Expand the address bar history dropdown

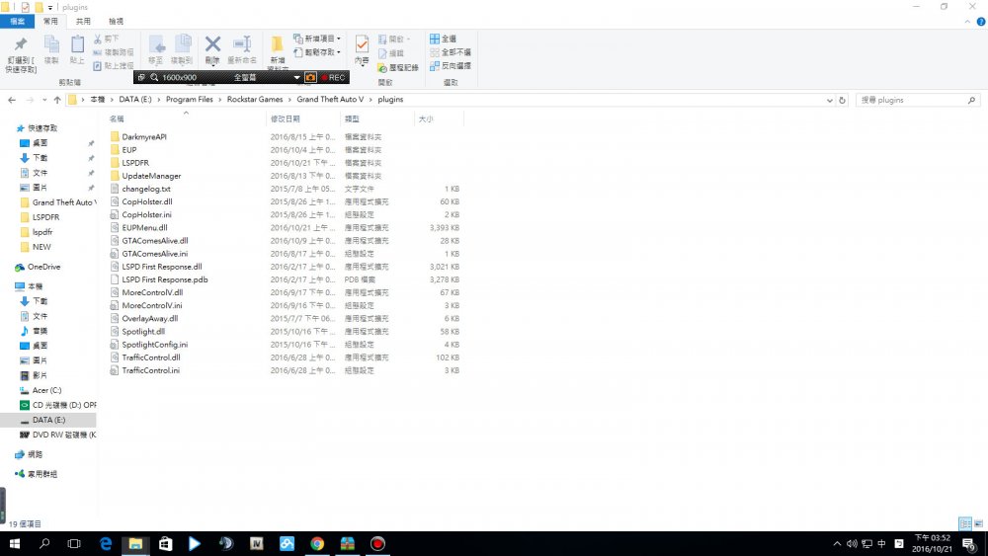click(829, 100)
